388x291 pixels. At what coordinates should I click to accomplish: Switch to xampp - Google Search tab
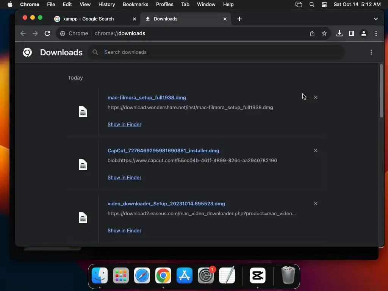[95, 19]
